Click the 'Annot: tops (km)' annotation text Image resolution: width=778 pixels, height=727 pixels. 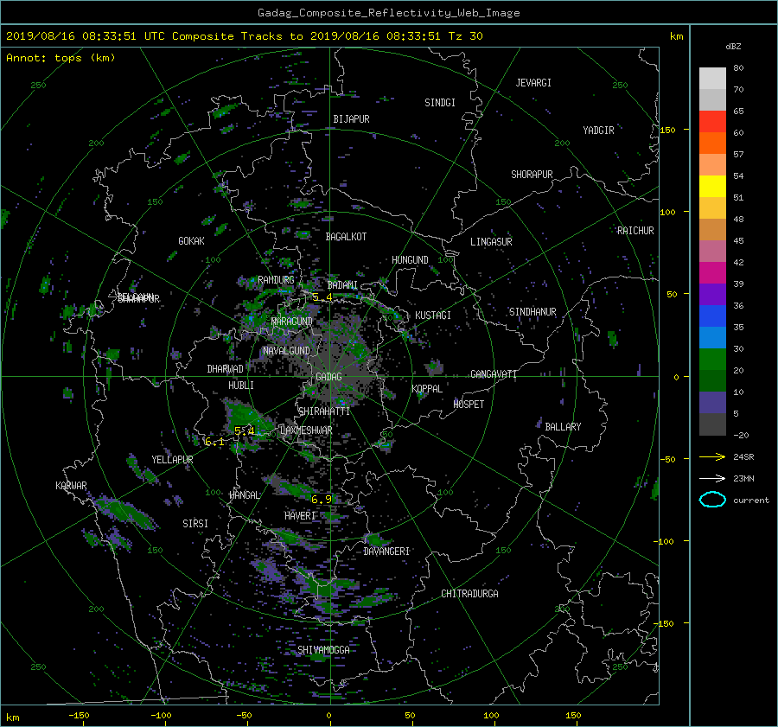tap(61, 58)
